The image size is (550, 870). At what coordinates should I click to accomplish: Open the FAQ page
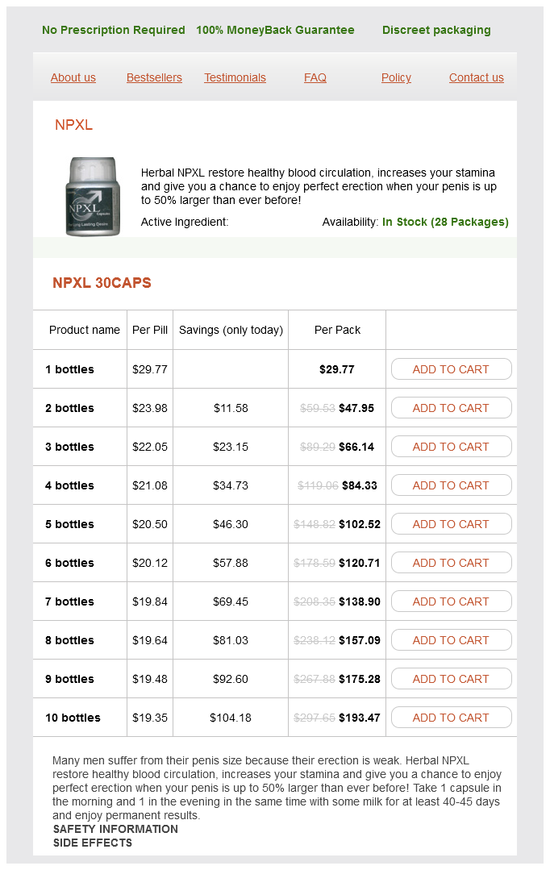click(x=315, y=77)
